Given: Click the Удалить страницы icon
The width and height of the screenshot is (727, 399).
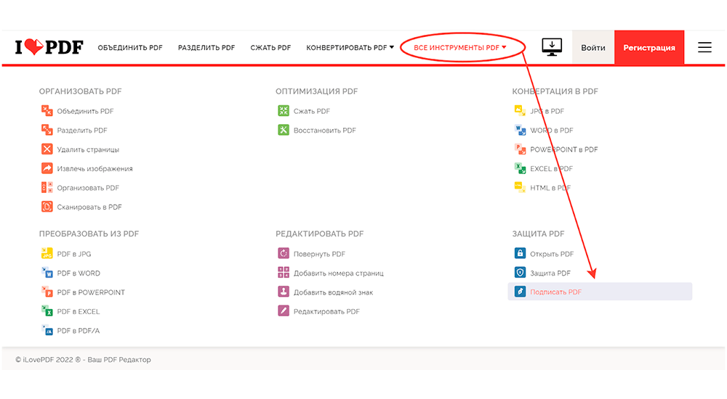Looking at the screenshot, I should tap(47, 149).
